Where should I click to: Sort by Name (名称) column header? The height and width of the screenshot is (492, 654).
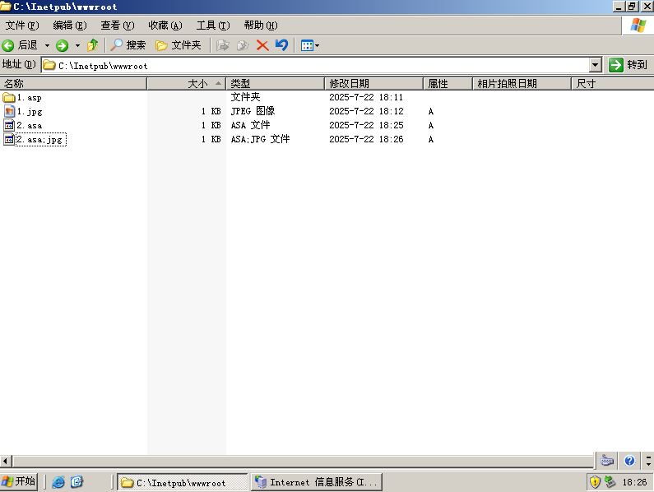click(x=73, y=83)
